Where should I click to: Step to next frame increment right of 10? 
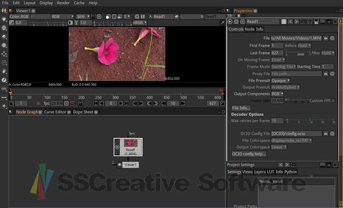tap(182, 103)
